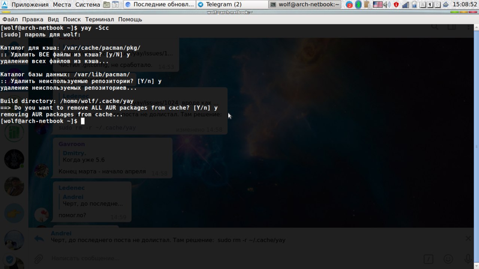
Task: Click the launcher icon right of the screenshot tool
Action: pos(115,4)
